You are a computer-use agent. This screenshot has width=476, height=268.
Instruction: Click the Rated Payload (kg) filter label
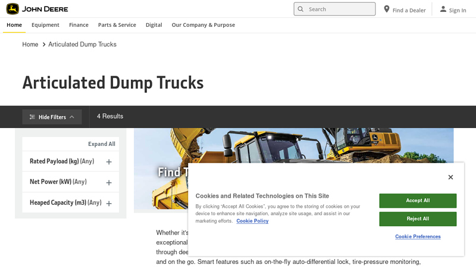(x=62, y=161)
